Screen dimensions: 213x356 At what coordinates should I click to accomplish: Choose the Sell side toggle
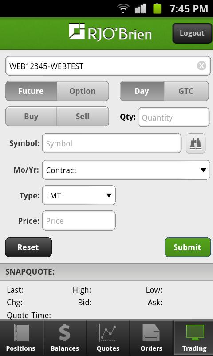pyautogui.click(x=83, y=117)
